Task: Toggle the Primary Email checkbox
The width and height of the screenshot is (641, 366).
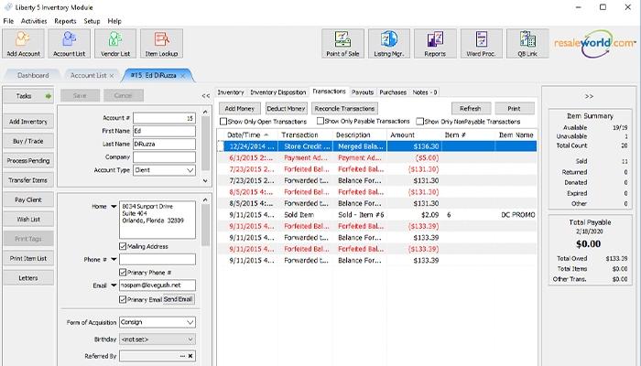Action: pos(123,299)
